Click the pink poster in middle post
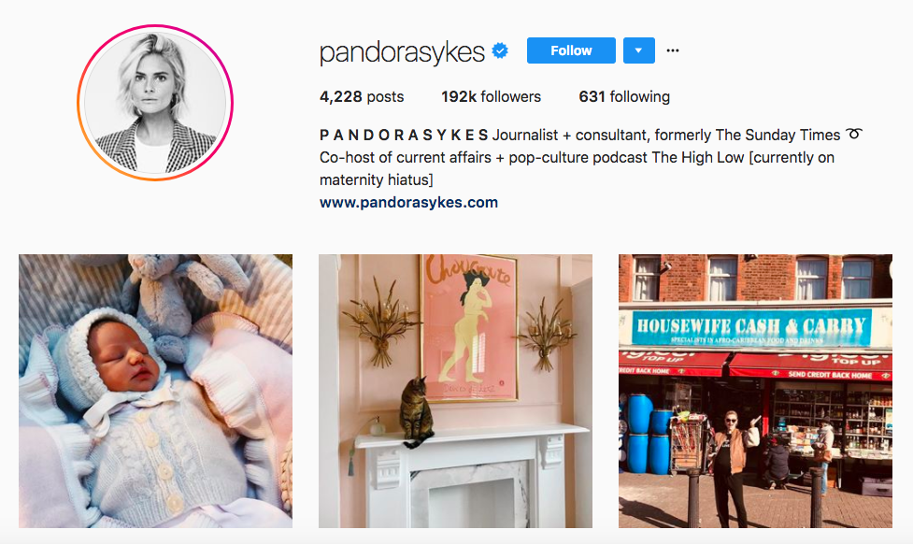The image size is (913, 544). point(469,328)
